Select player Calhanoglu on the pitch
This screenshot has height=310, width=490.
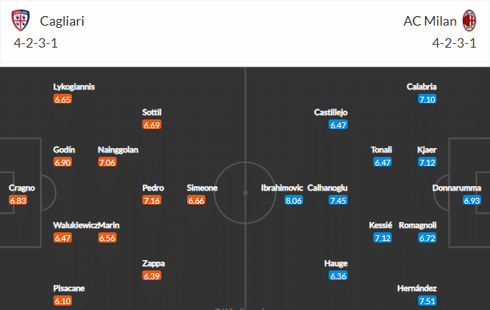327,188
